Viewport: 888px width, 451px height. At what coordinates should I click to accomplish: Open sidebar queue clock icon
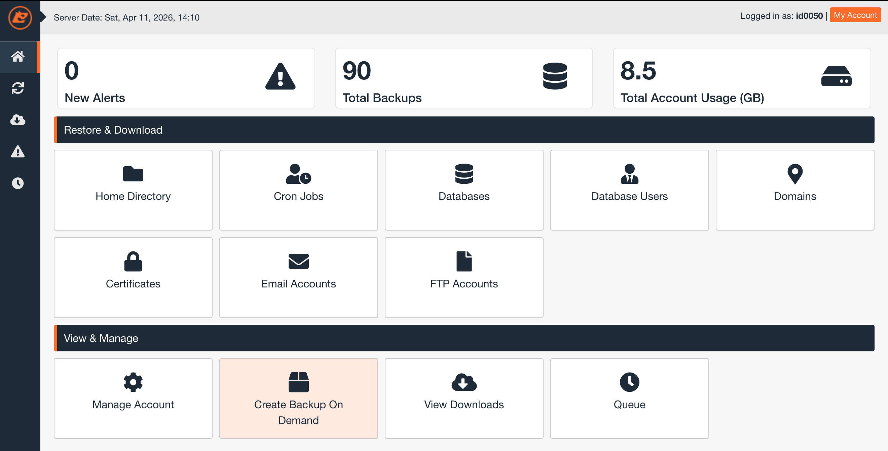pyautogui.click(x=18, y=183)
